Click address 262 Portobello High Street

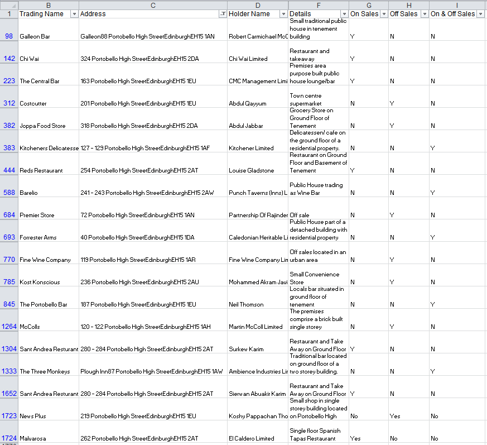(x=153, y=432)
